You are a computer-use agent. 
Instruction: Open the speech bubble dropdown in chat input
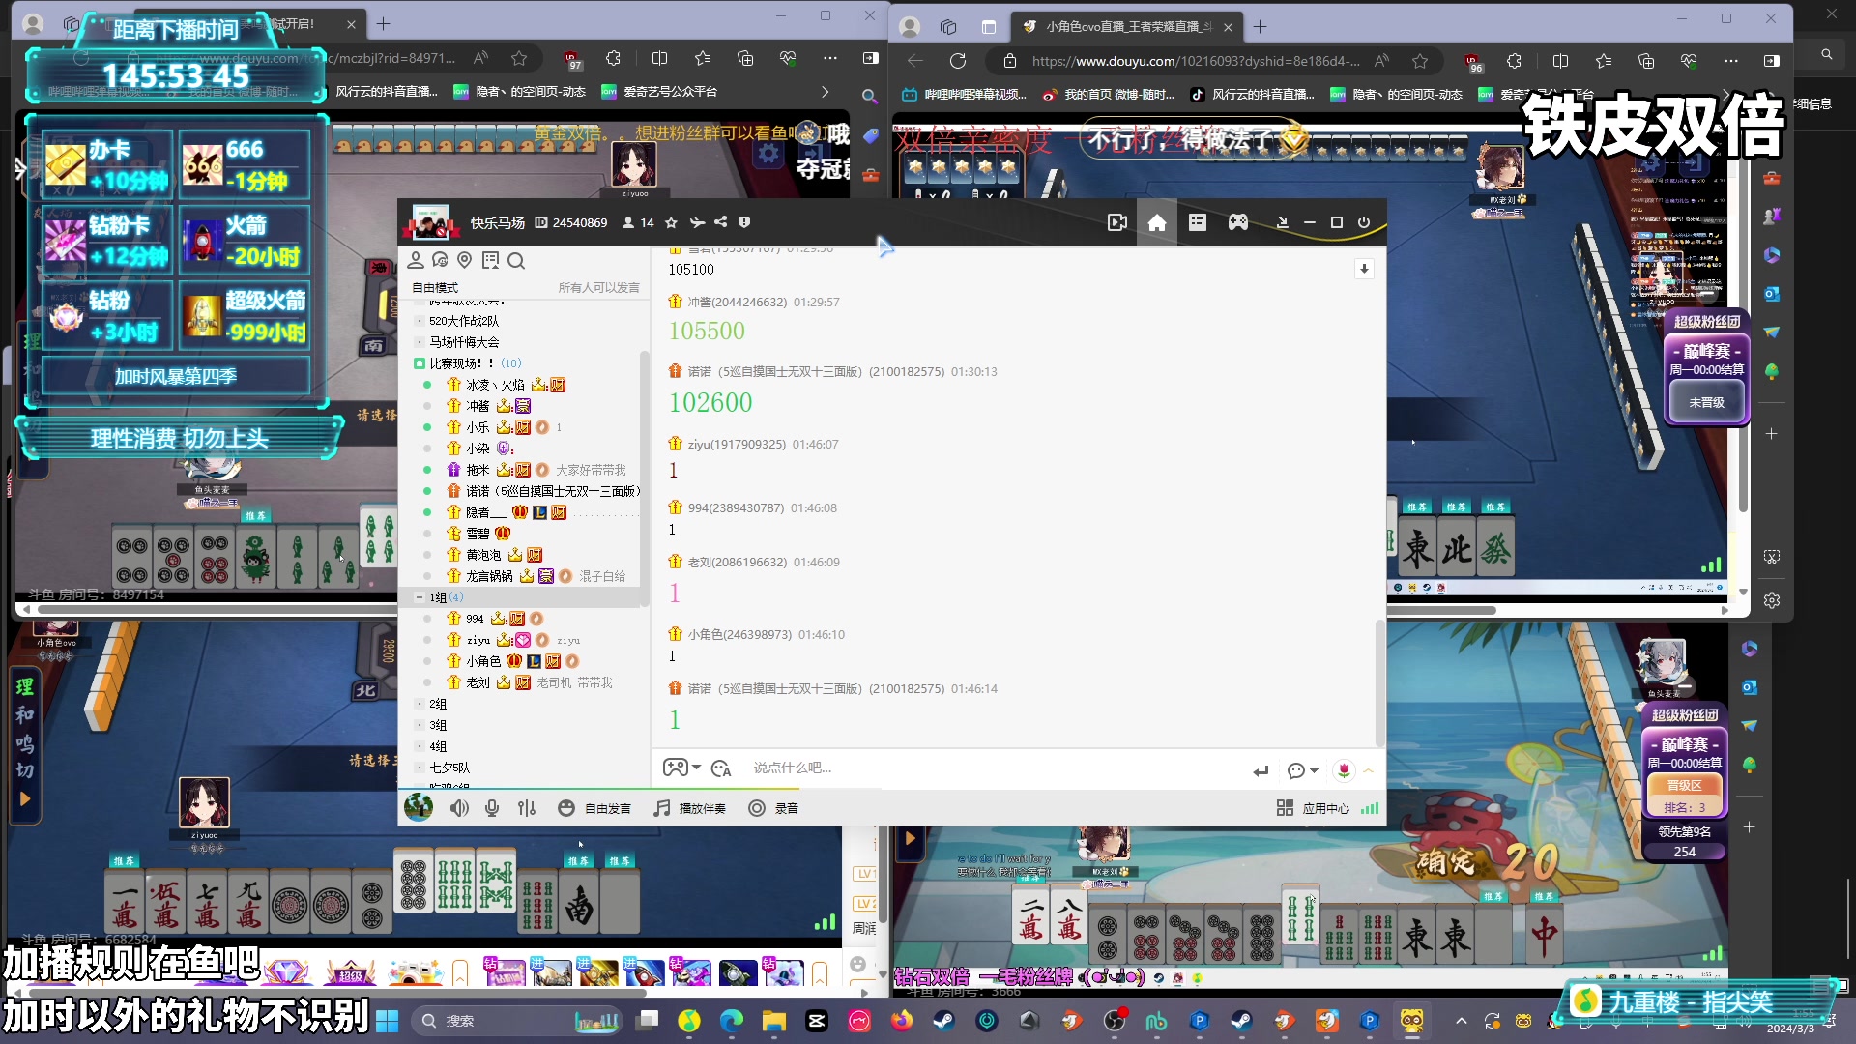1303,770
